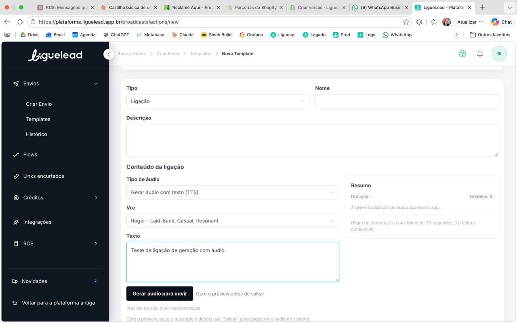This screenshot has width=517, height=323.
Task: Click the RCS phone icon
Action: click(x=16, y=243)
